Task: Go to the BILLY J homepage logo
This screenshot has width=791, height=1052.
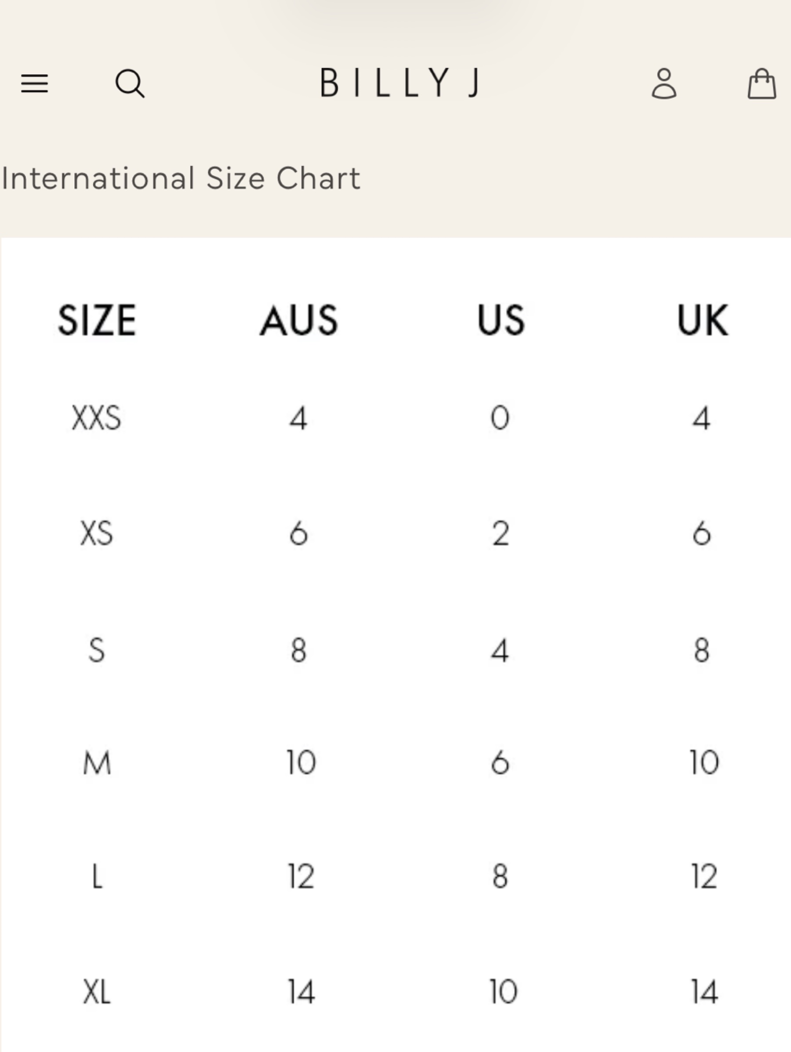Action: [400, 83]
